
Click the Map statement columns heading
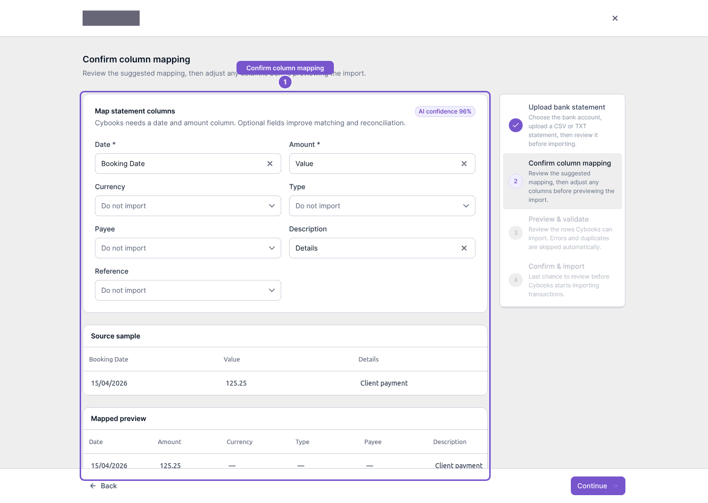[x=135, y=111]
